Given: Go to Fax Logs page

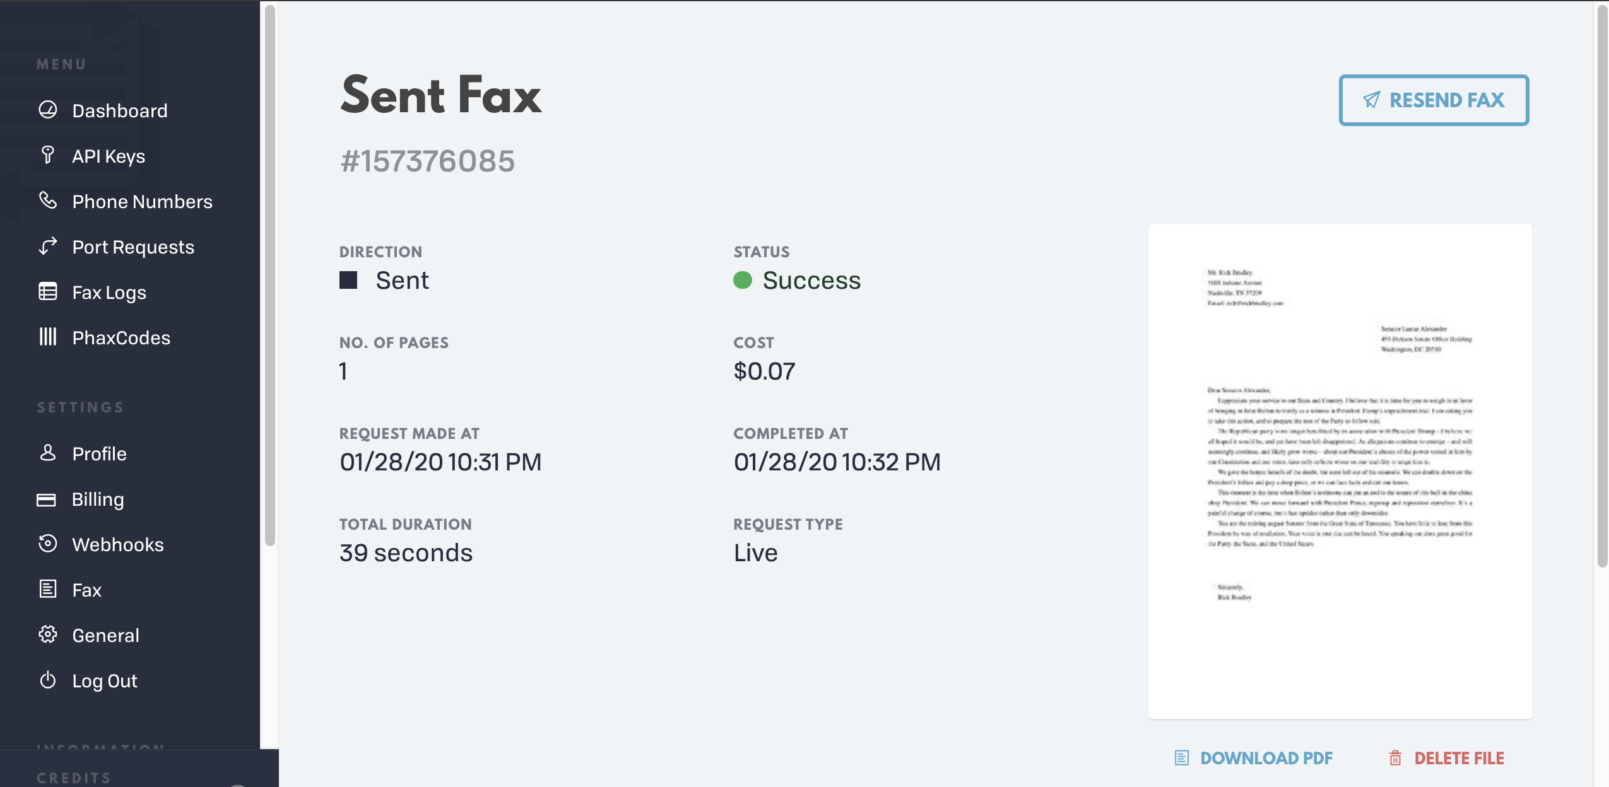Looking at the screenshot, I should tap(109, 292).
